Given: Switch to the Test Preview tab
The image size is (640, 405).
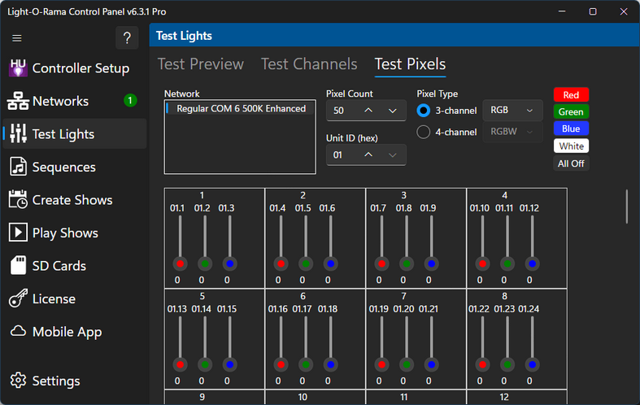Looking at the screenshot, I should click(200, 64).
